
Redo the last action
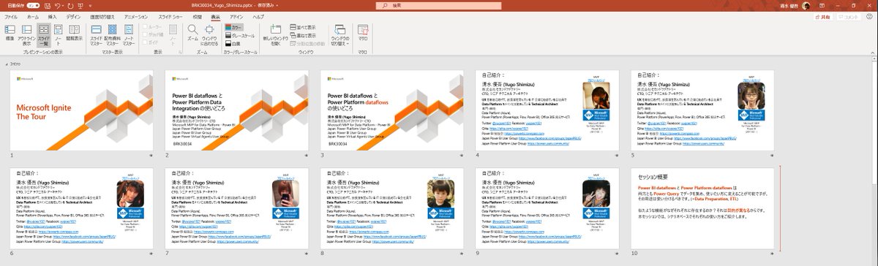[70, 6]
